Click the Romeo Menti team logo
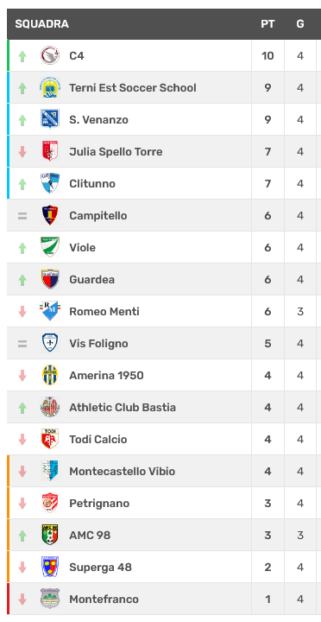The width and height of the screenshot is (321, 622). (x=50, y=311)
